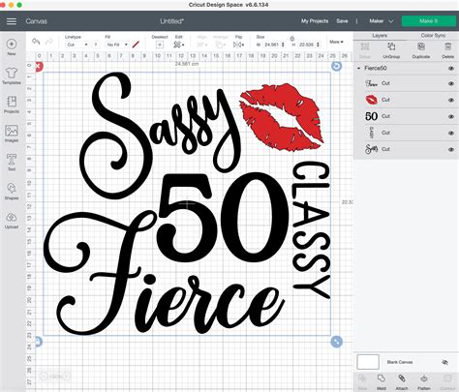The height and width of the screenshot is (392, 459).
Task: Select the 50 layer thumbnail
Action: 371,116
